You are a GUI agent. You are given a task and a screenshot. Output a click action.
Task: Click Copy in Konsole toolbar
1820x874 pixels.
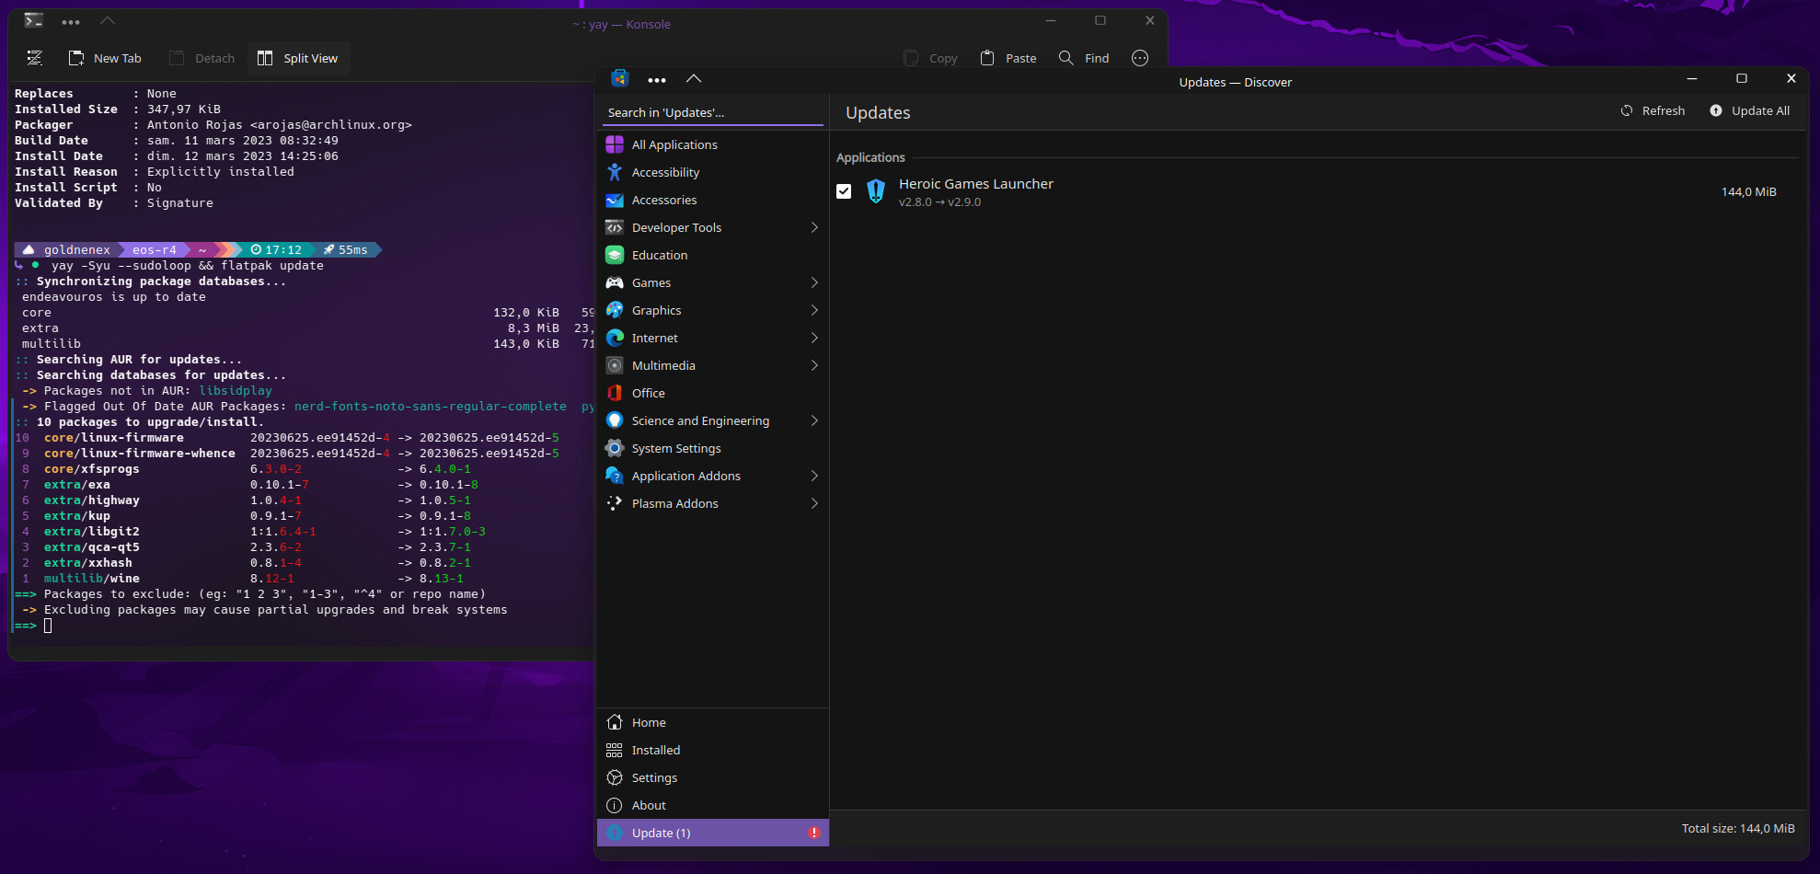[931, 58]
